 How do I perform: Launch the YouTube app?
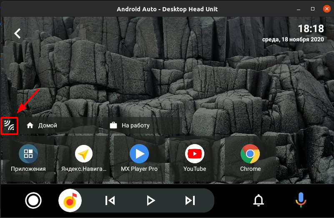point(195,159)
